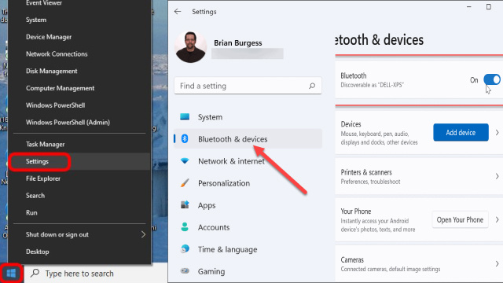Screen dimensions: 503x283
Task: Click the search magnifier in Find a setting
Action: 312,86
